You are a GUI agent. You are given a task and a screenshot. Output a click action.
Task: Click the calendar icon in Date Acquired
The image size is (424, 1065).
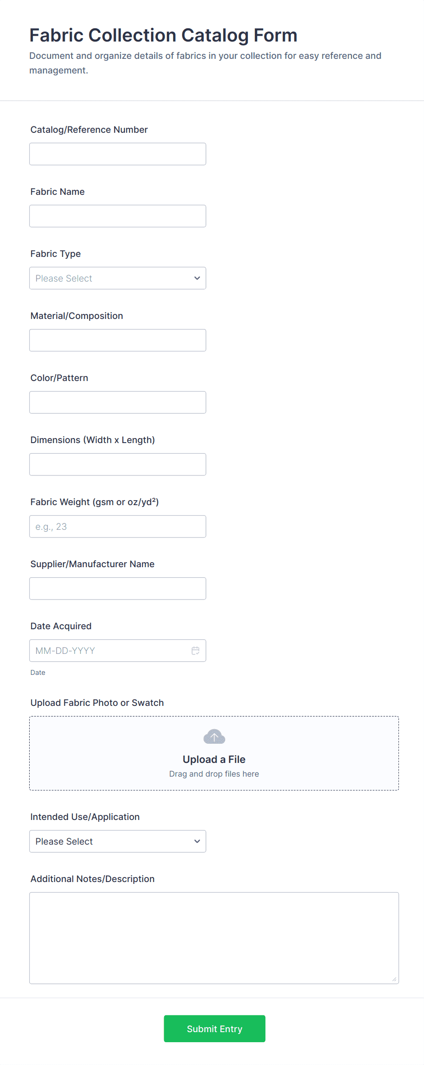(195, 651)
